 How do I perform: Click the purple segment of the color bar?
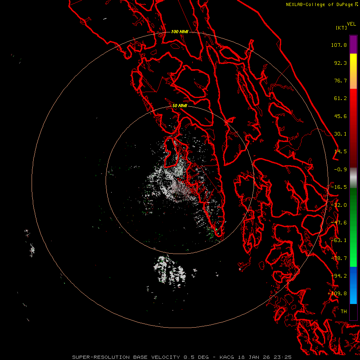(x=353, y=44)
